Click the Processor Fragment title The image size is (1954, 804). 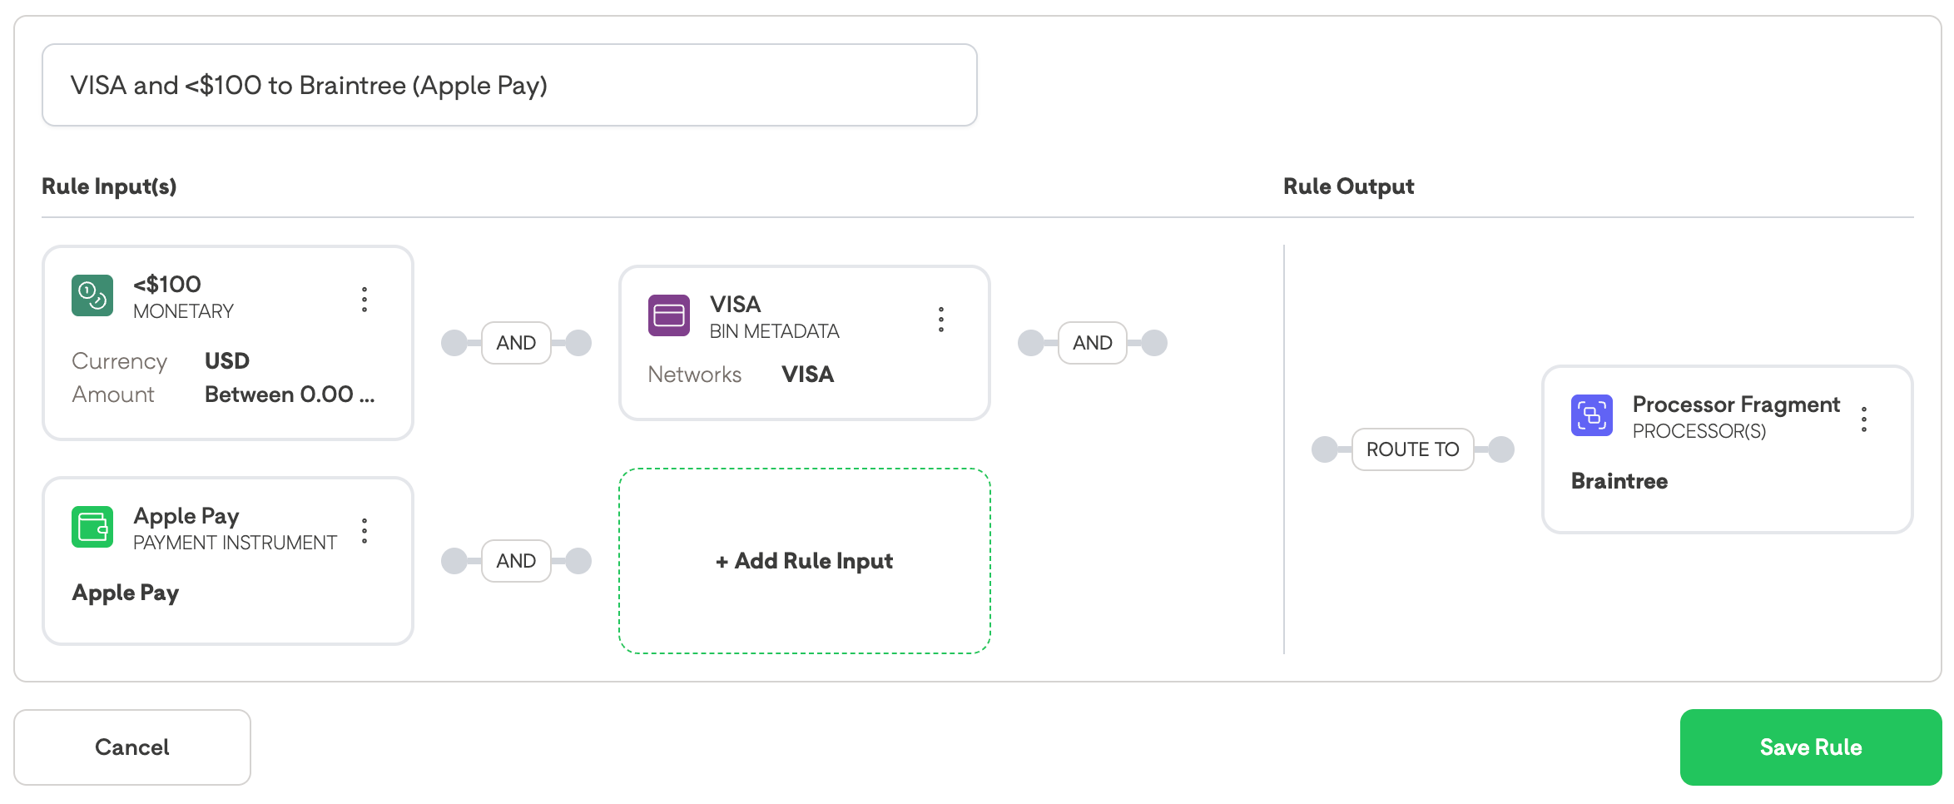pos(1736,404)
